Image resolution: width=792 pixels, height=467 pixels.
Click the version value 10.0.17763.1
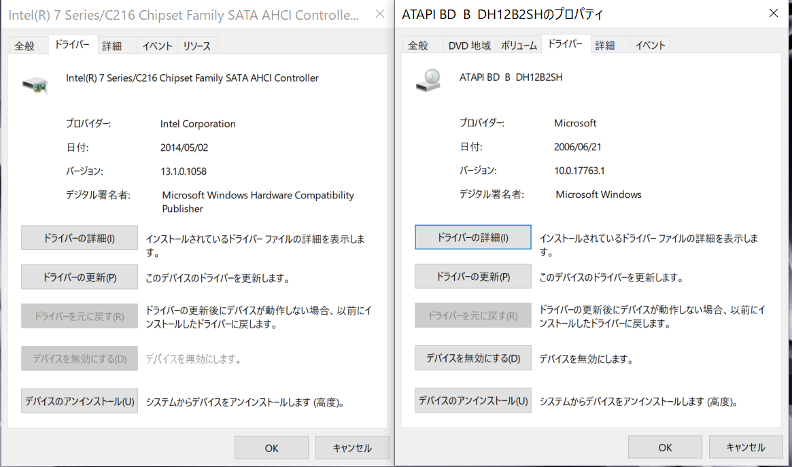(579, 171)
